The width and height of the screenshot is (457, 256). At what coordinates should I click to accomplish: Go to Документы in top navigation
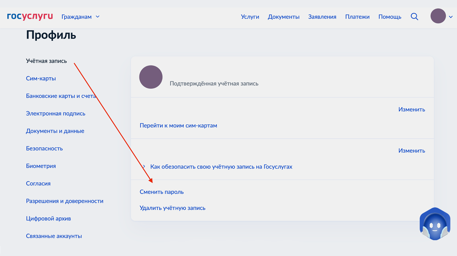click(283, 17)
